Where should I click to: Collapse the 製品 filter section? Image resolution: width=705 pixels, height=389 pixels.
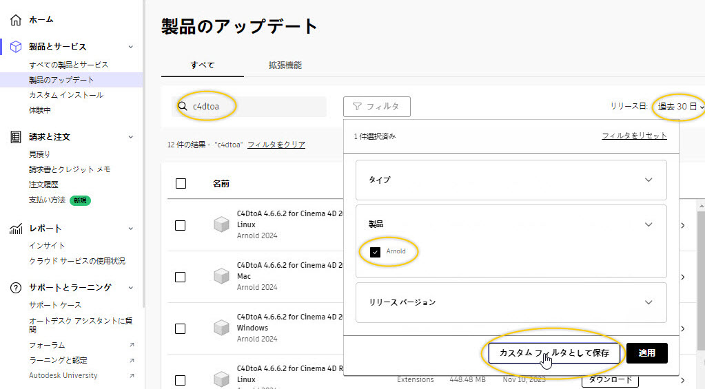(x=648, y=224)
